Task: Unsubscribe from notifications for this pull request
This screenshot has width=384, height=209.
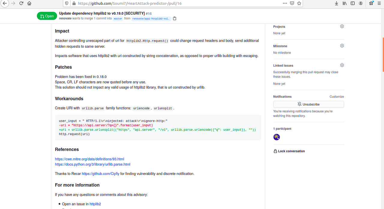Action: [308, 104]
